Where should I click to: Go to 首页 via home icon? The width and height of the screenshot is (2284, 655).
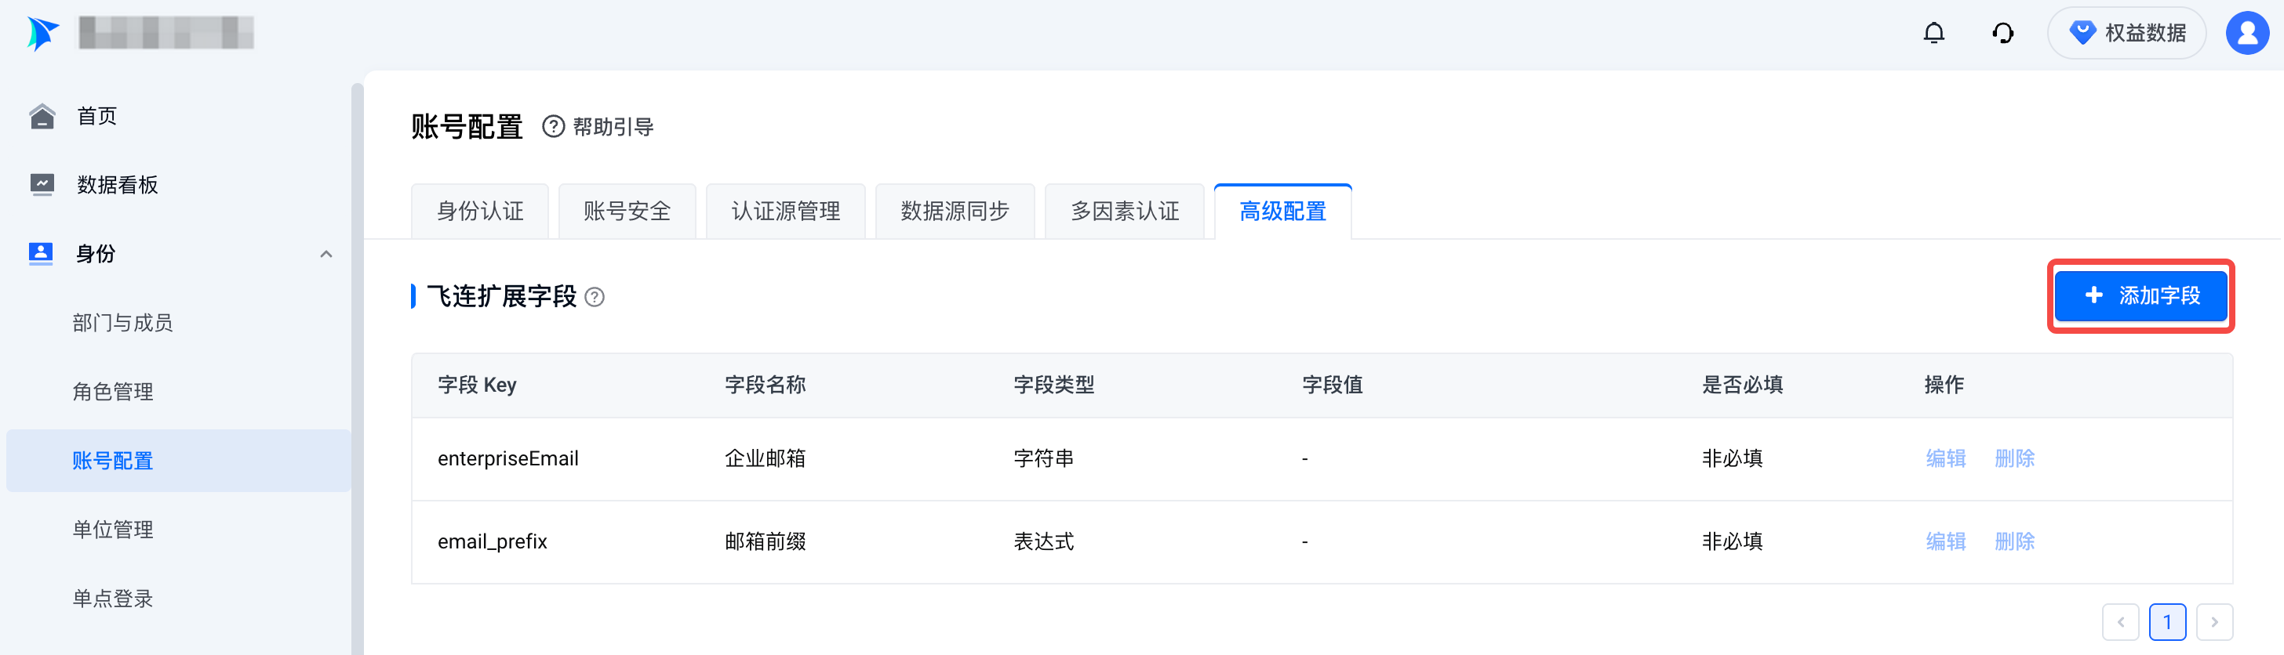click(42, 116)
